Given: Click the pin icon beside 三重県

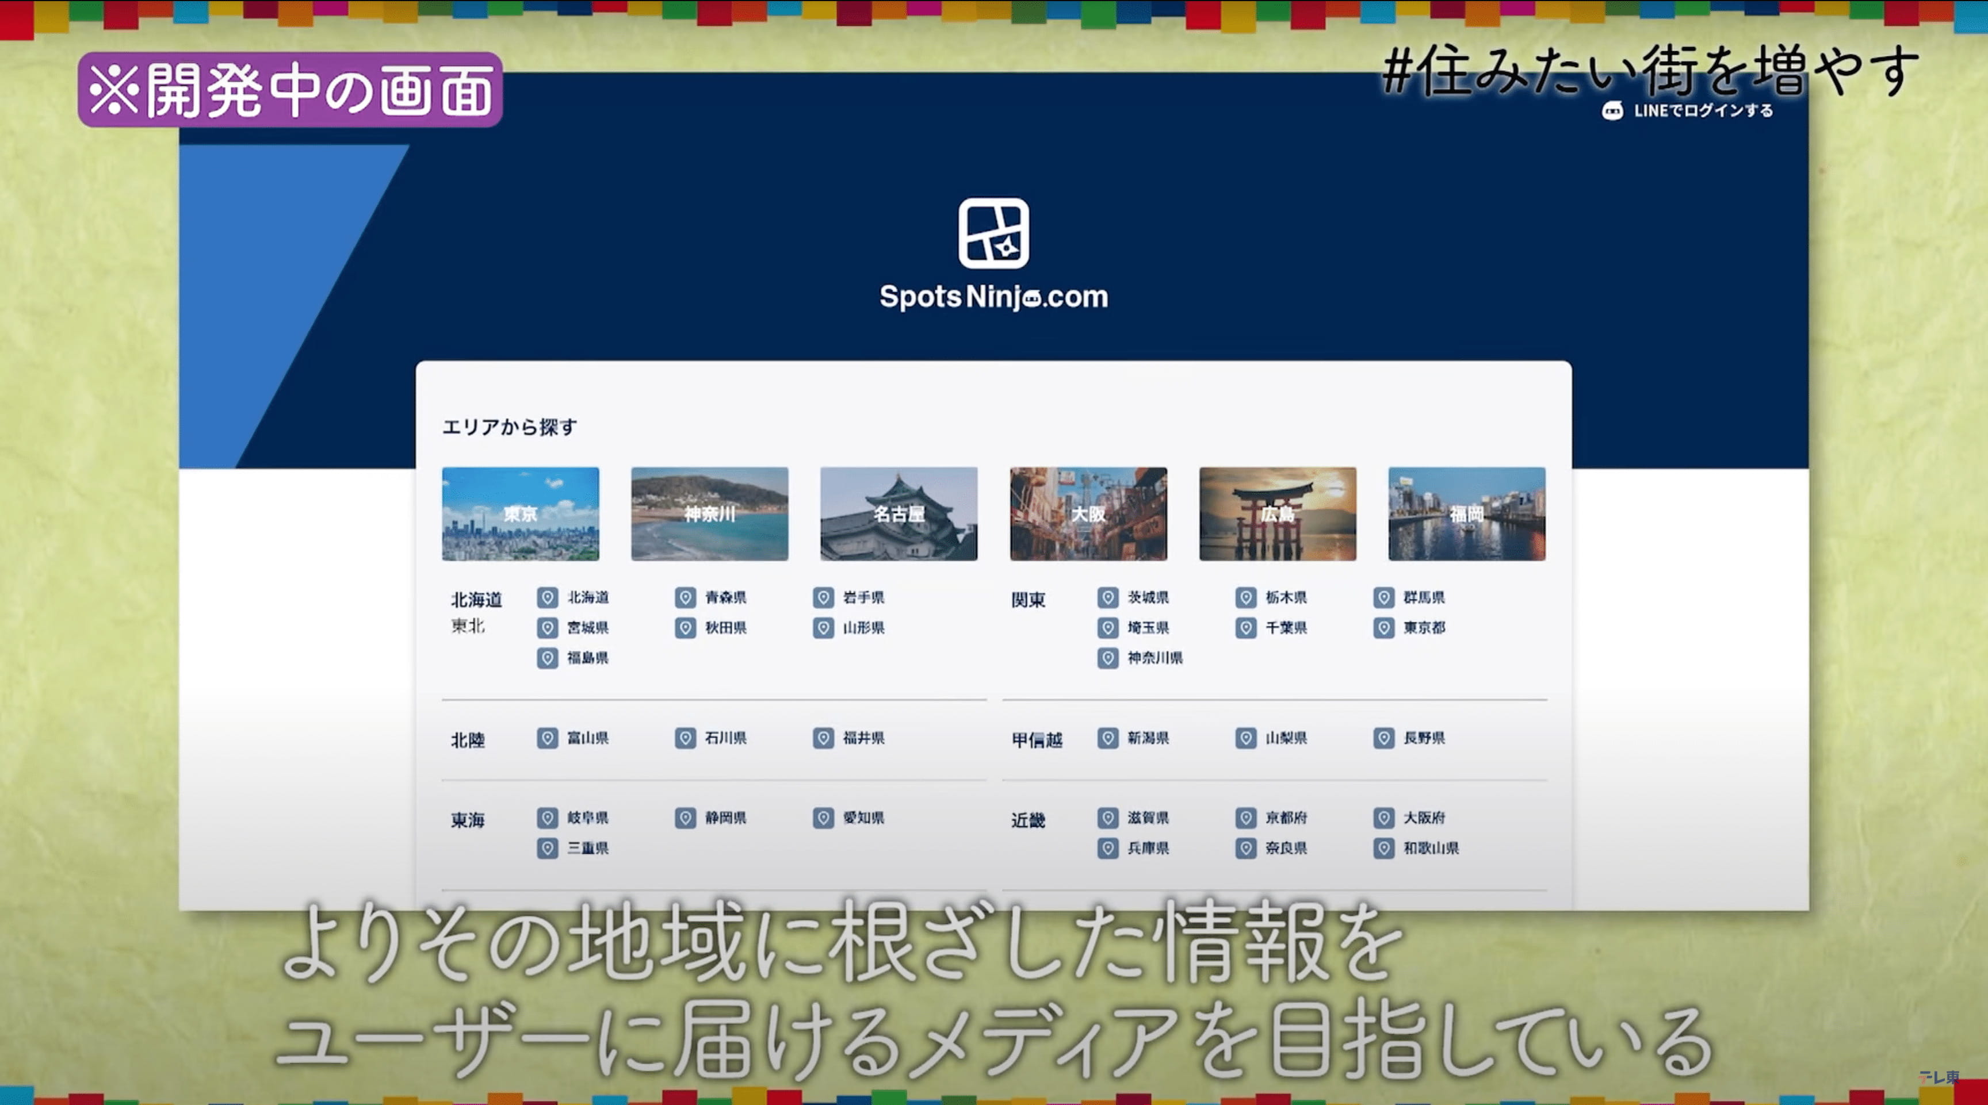Looking at the screenshot, I should tap(547, 848).
